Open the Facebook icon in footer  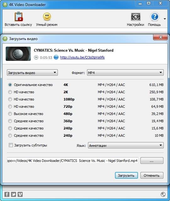click(7, 194)
